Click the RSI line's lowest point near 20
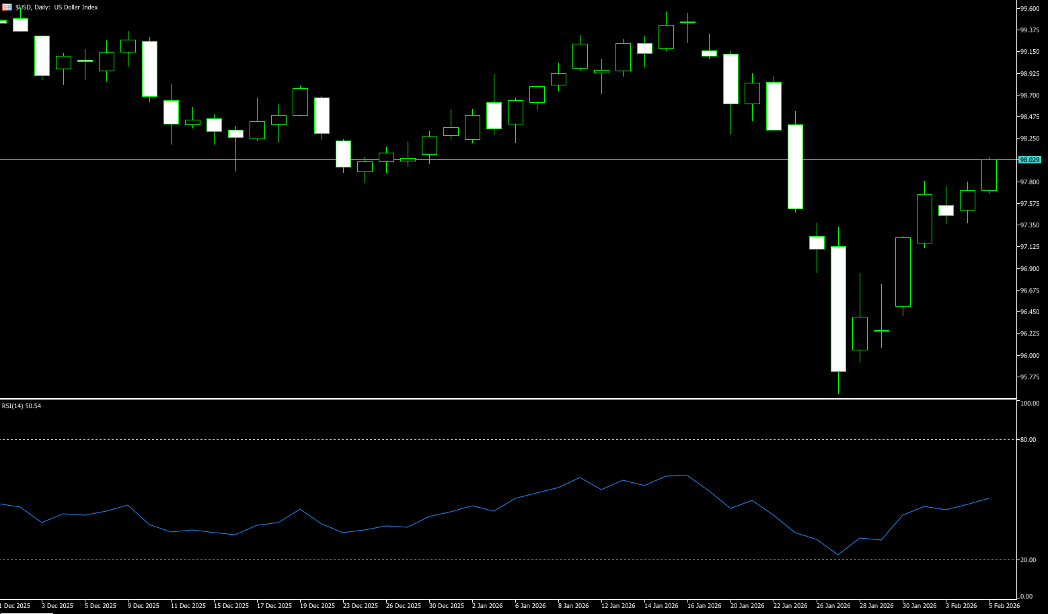Viewport: 1048px width, 614px height. (838, 555)
